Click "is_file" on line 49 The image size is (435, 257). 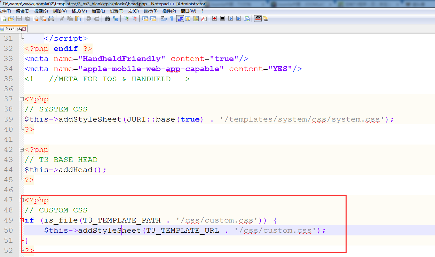pyautogui.click(x=61, y=220)
